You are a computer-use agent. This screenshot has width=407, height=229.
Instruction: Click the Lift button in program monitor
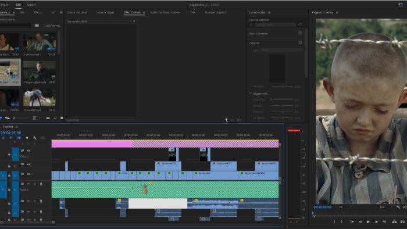394,222
